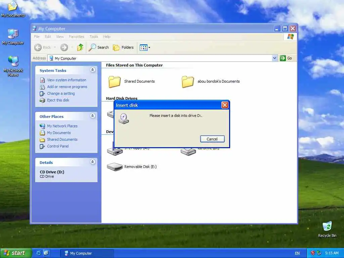This screenshot has width=344, height=258.
Task: Click the 5:15 AM clock
Action: pyautogui.click(x=332, y=253)
